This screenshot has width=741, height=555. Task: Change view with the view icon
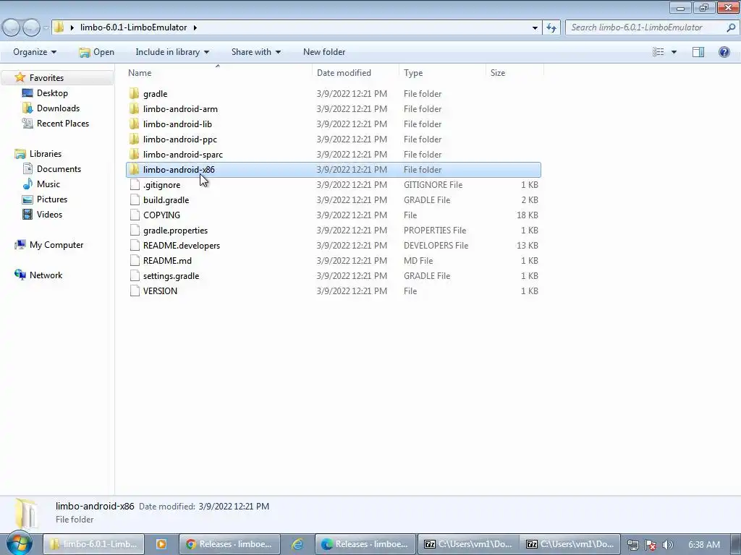(659, 52)
